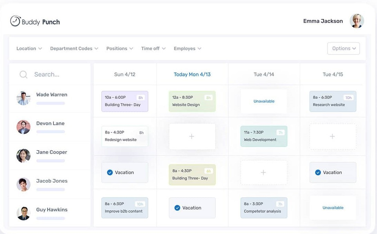Screen dimensions: 377x234
Task: Click the Buddy Punch clock logo
Action: point(15,21)
